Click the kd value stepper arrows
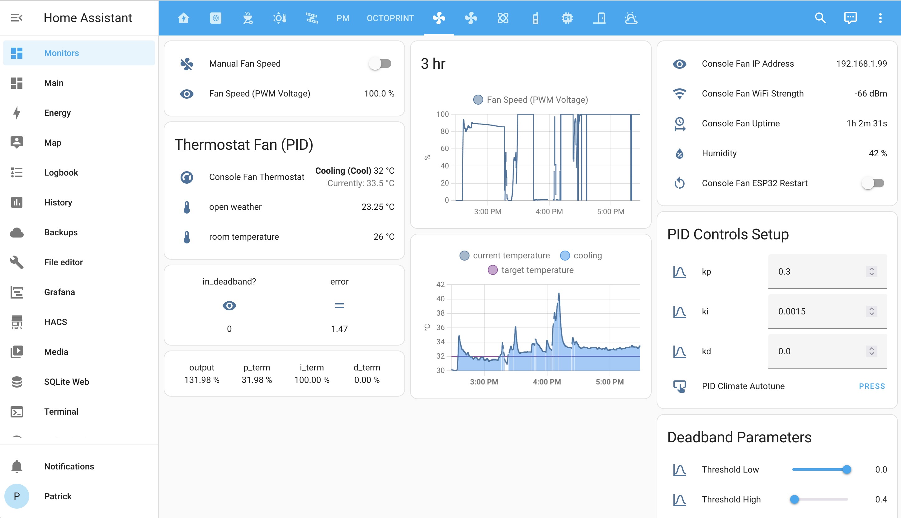This screenshot has height=518, width=901. 871,351
